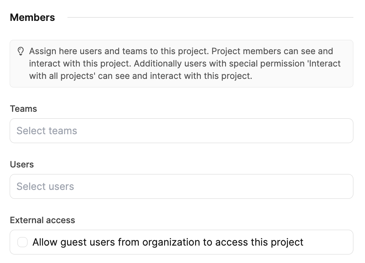Click the divider line beside Members heading
The image size is (365, 263).
coord(209,17)
